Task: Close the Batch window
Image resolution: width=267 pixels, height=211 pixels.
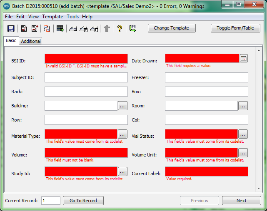Action: 255,4
